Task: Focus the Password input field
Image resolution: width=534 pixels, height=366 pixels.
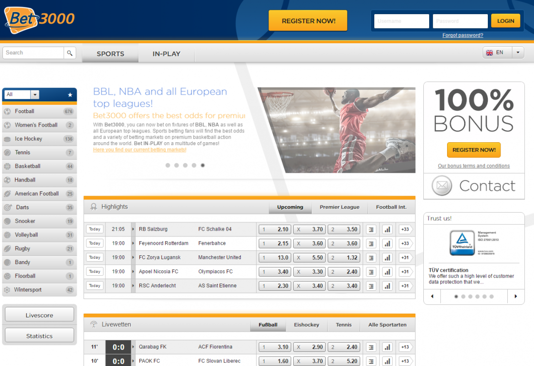Action: click(460, 21)
